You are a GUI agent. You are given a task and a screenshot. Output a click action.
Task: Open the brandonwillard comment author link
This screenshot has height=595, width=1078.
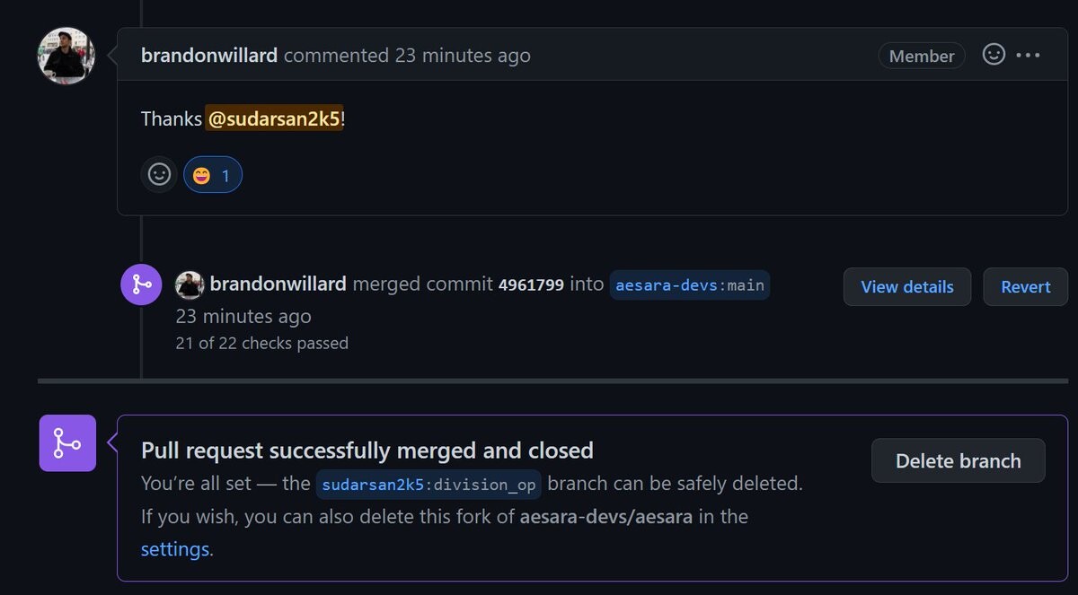[x=209, y=56]
